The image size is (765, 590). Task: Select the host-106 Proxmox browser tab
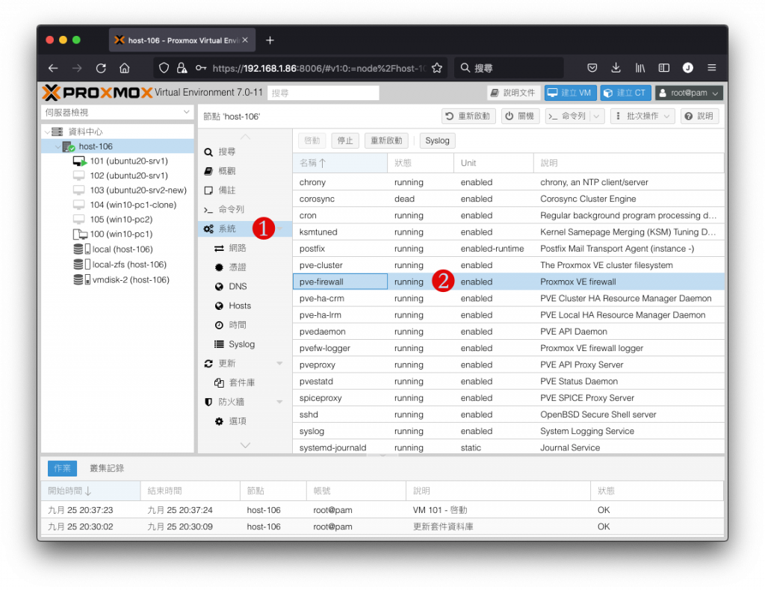[x=182, y=40]
